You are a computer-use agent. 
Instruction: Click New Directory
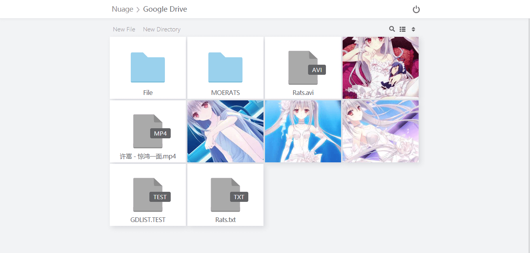162,29
